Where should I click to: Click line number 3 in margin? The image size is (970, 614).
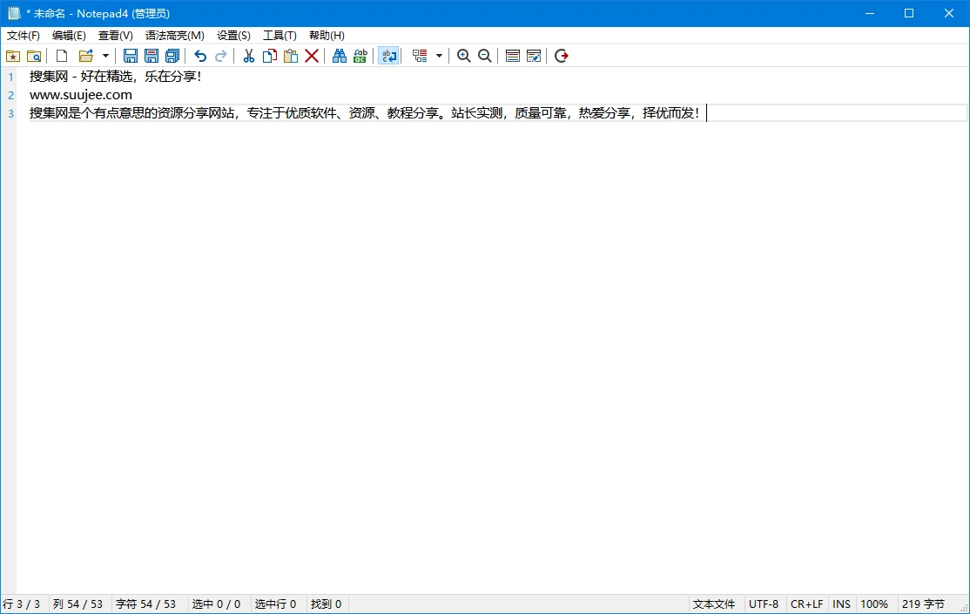(x=10, y=113)
